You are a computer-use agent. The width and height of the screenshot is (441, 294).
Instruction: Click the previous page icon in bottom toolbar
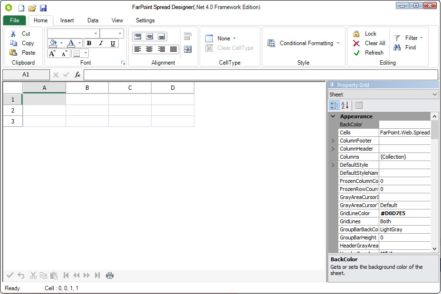point(76,275)
